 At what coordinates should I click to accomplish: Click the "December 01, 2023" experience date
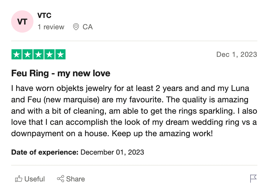(112, 152)
